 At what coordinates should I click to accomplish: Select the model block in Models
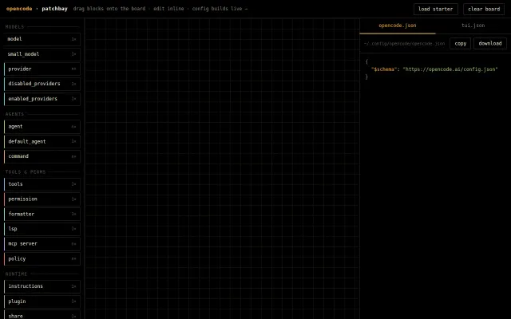pyautogui.click(x=42, y=39)
